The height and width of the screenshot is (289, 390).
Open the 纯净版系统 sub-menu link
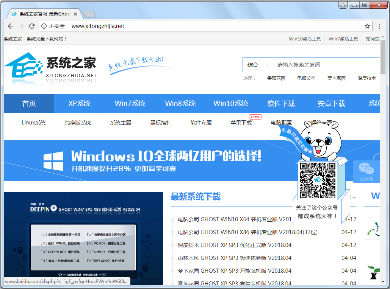(78, 123)
